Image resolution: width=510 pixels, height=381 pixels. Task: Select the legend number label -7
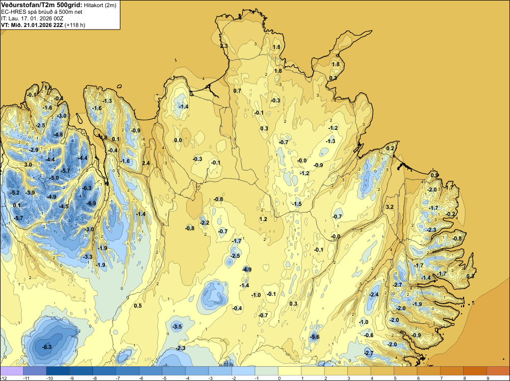pos(119,378)
